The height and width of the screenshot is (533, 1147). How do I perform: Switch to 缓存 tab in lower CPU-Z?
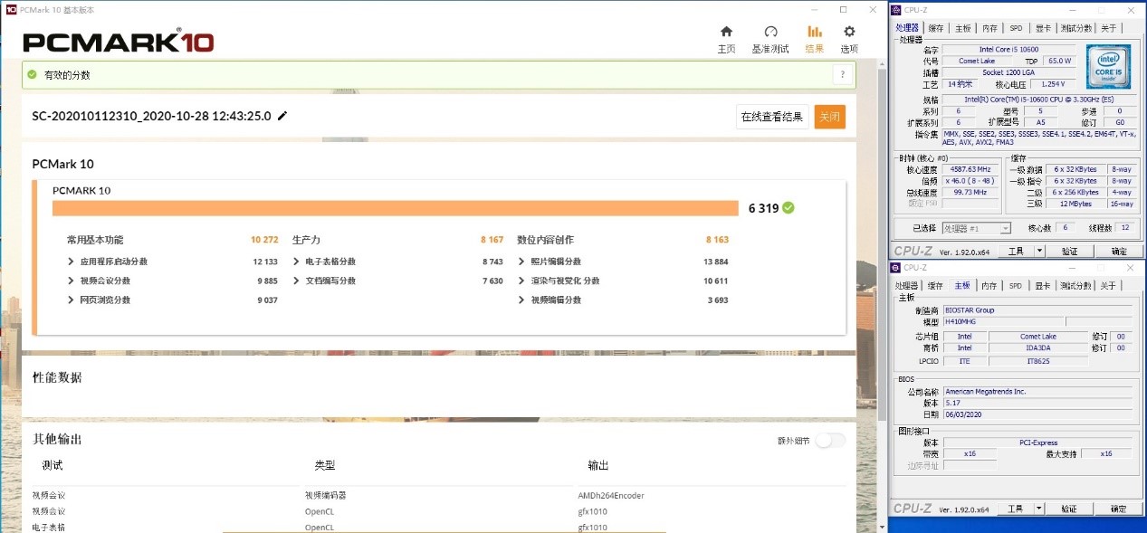(x=936, y=286)
